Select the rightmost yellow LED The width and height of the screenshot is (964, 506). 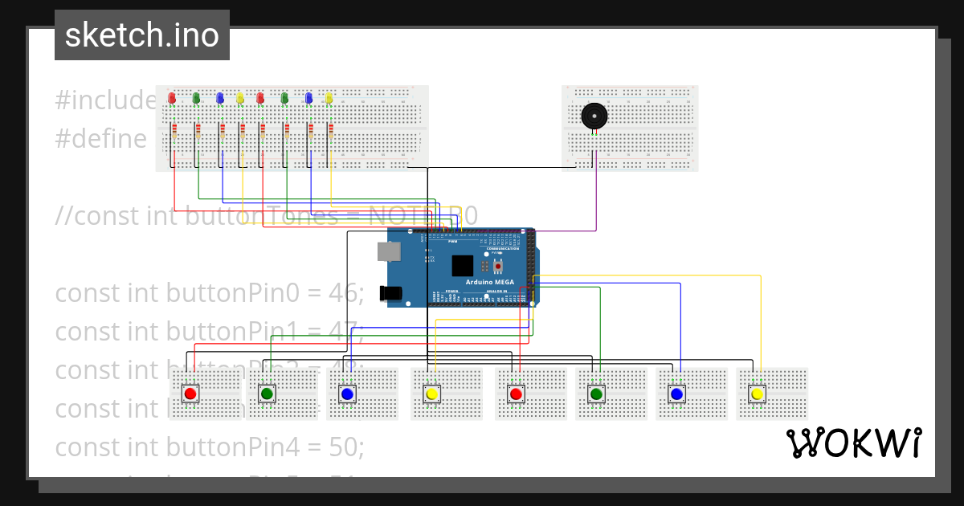[329, 98]
